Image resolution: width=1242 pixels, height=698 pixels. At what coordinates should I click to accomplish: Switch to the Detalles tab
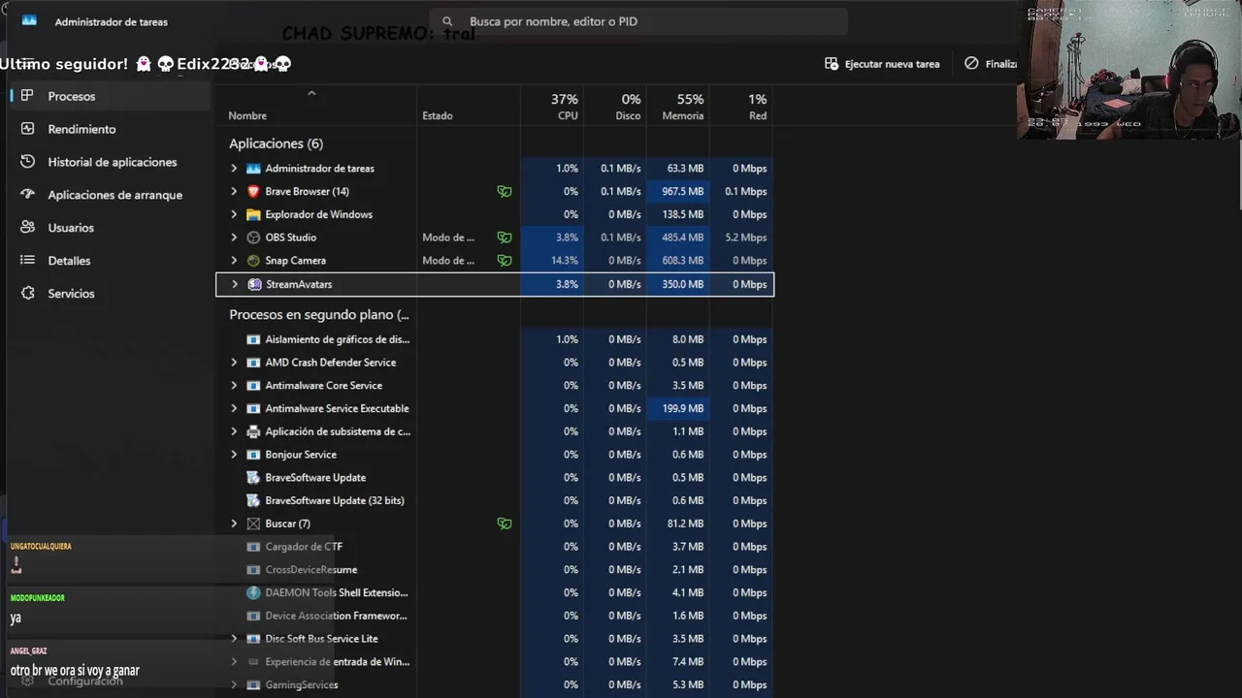tap(110, 261)
